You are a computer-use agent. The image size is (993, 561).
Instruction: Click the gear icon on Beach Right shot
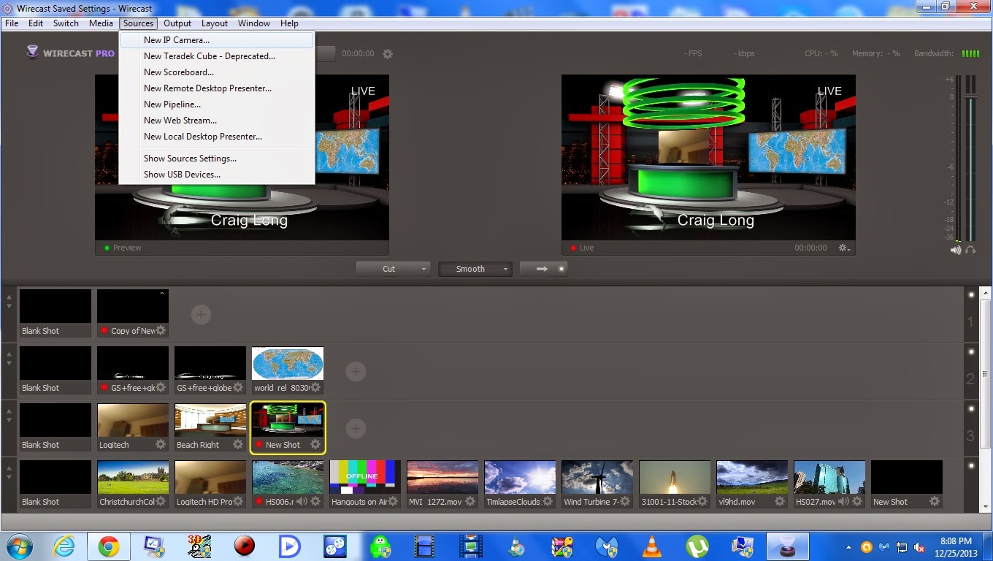[x=238, y=444]
